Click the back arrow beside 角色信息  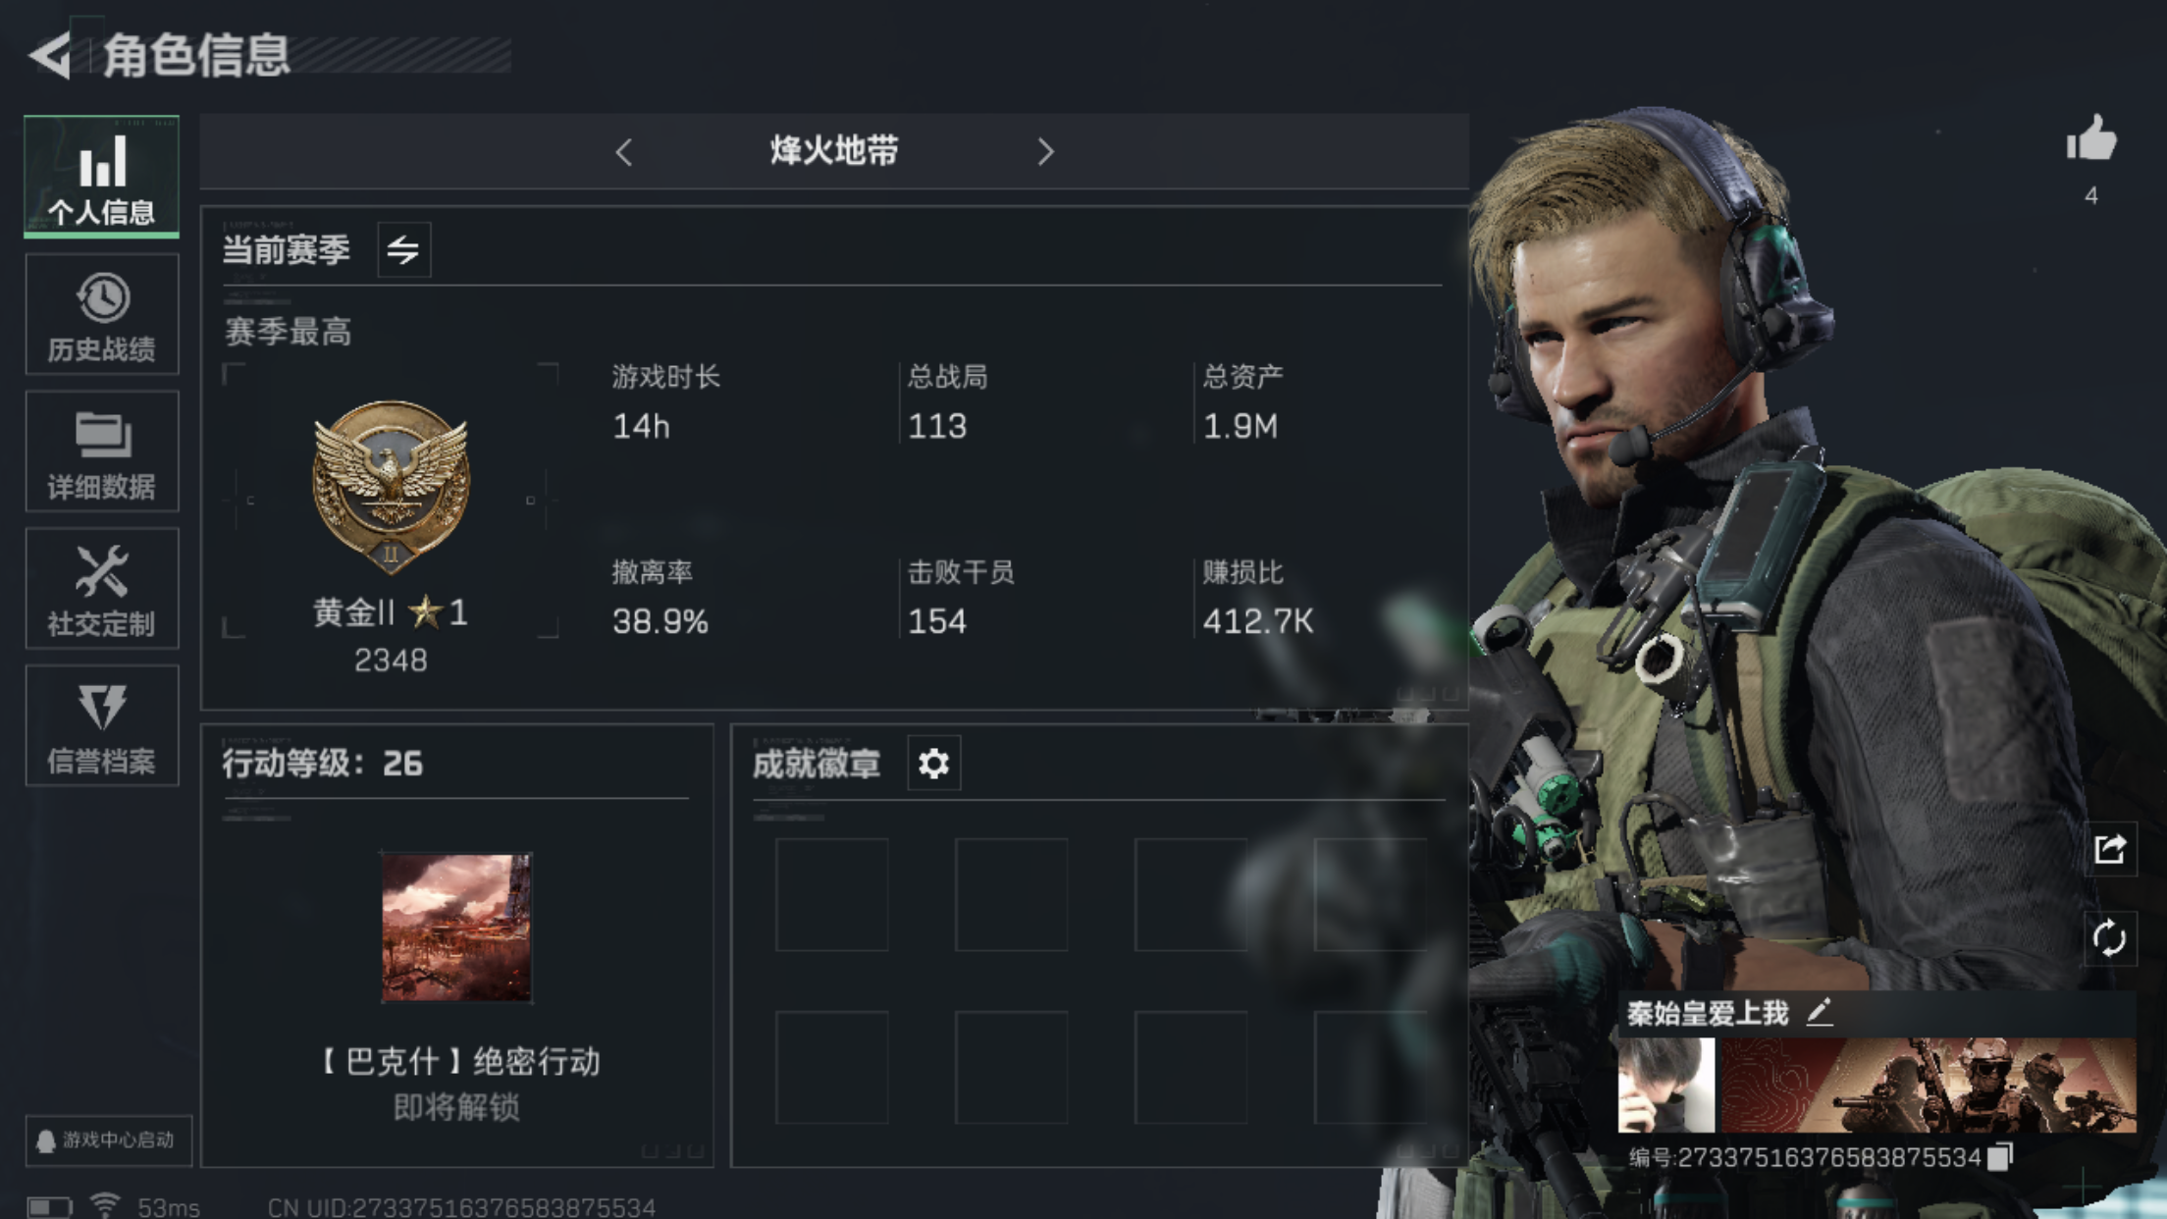coord(49,55)
